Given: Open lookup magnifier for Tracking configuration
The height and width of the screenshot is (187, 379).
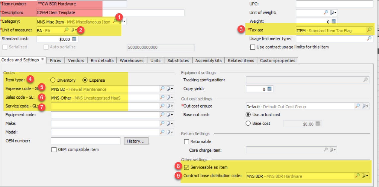Looking at the screenshot, I should 366,80.
